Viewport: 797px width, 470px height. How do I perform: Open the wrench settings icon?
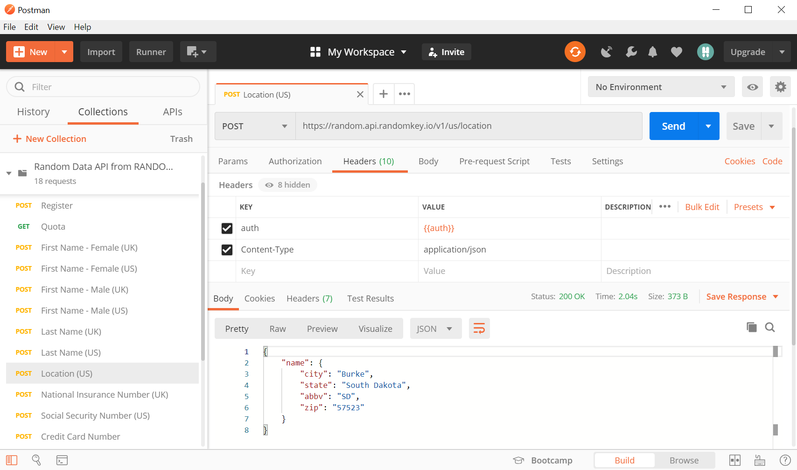coord(631,52)
